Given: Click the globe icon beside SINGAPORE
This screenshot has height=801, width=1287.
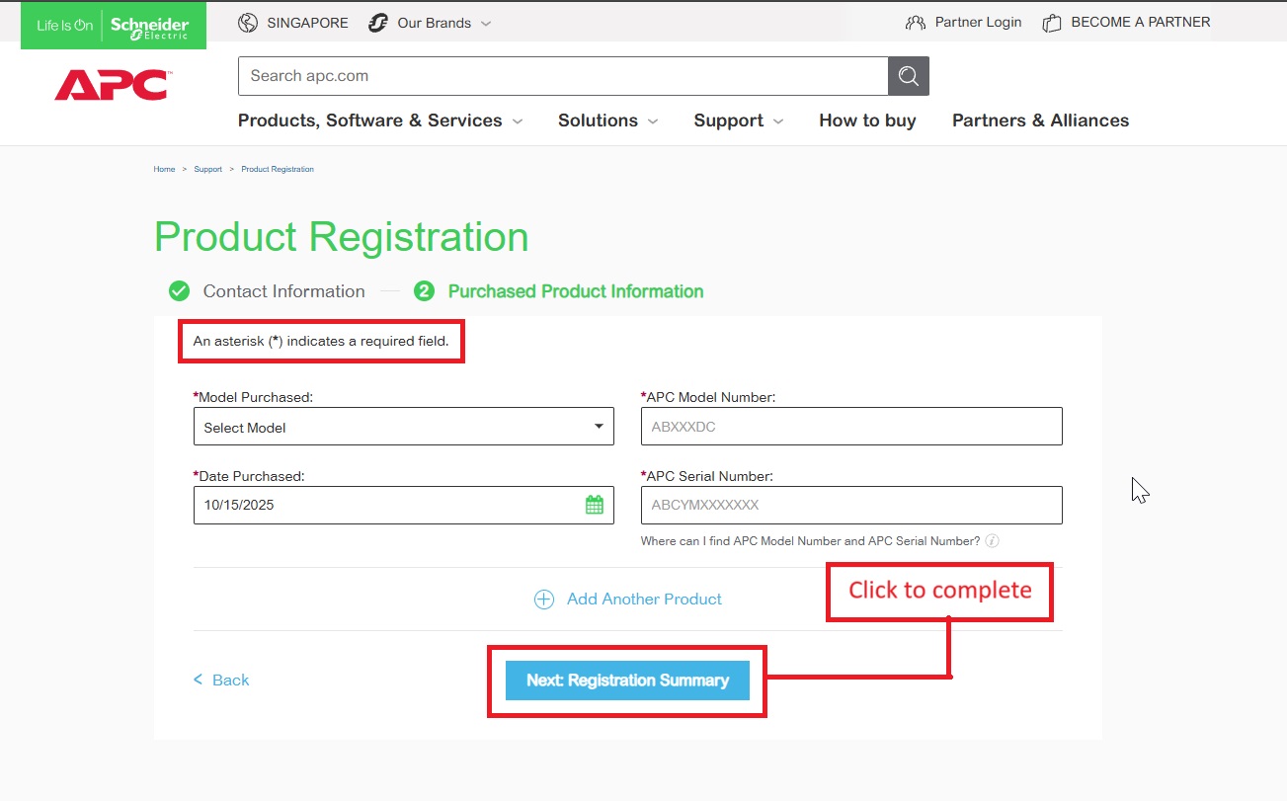Looking at the screenshot, I should [248, 23].
